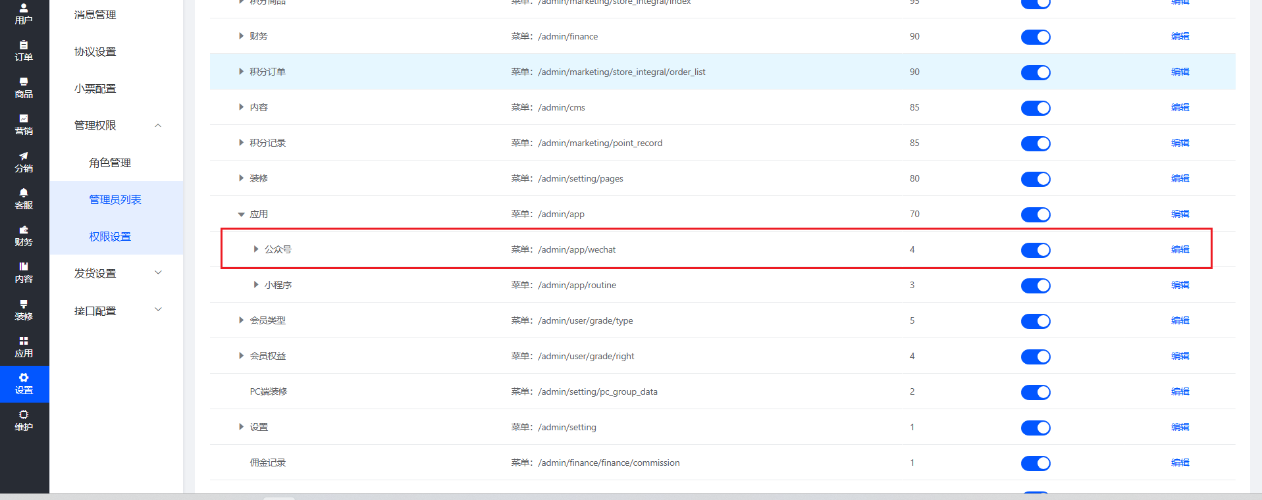Click the 订单 (Order) sidebar icon
The image size is (1262, 500).
[24, 51]
